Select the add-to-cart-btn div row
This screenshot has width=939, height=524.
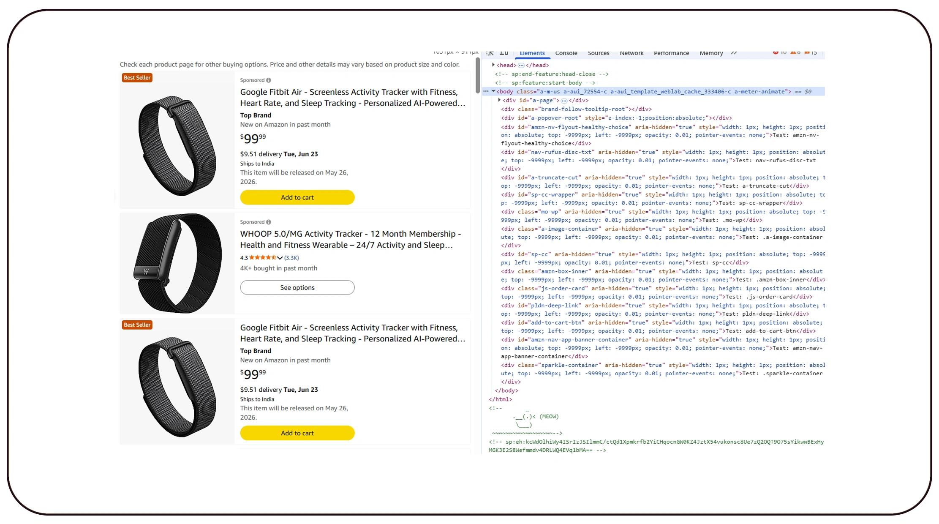click(663, 327)
